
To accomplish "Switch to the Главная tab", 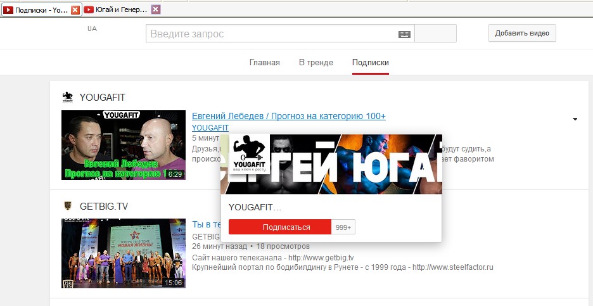I will [264, 63].
